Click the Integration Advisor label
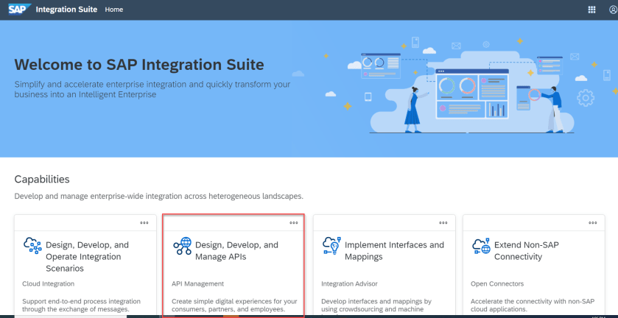Image resolution: width=618 pixels, height=318 pixels. pos(349,283)
